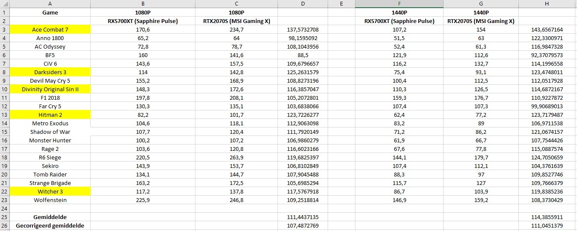Click 1440P header in column G
The width and height of the screenshot is (577, 231).
point(481,12)
